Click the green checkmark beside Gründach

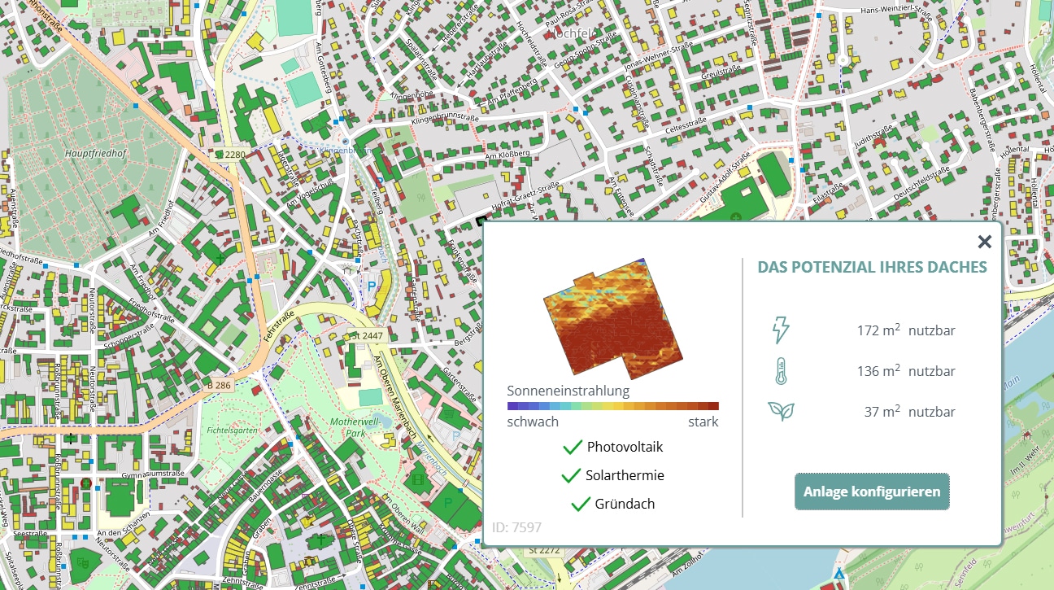coord(581,504)
